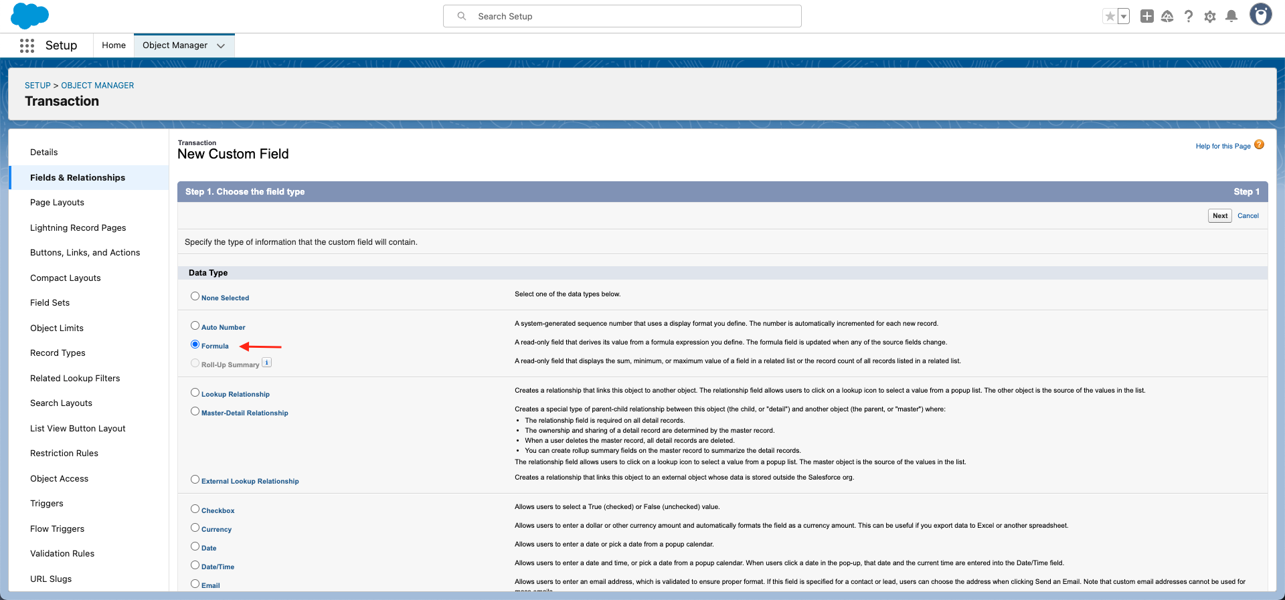Click the SETUP breadcrumb link

pos(37,86)
